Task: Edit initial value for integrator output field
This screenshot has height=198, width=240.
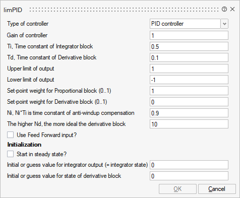Action: (189, 165)
